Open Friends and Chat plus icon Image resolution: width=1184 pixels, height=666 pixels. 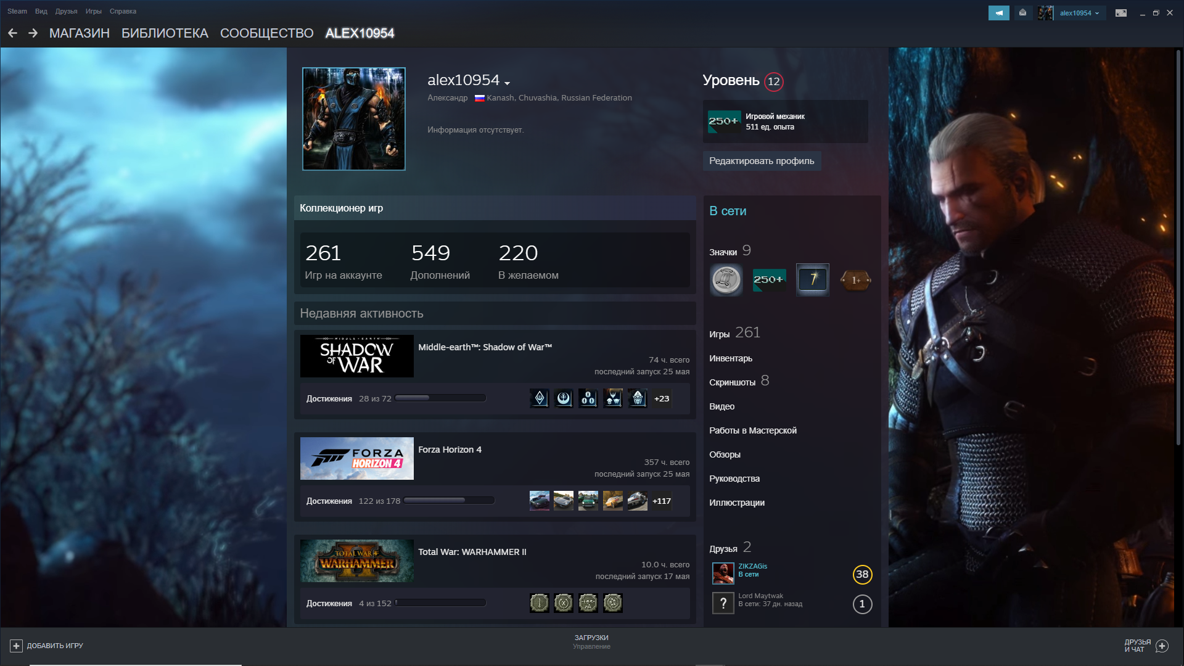(x=1162, y=646)
